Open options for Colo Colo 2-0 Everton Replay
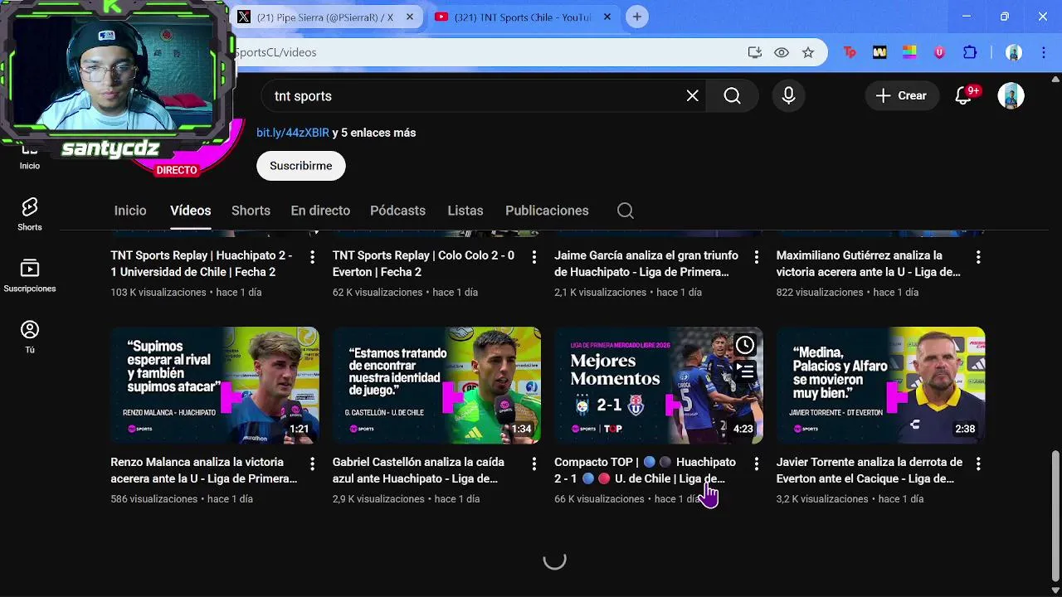Image resolution: width=1062 pixels, height=597 pixels. (533, 258)
